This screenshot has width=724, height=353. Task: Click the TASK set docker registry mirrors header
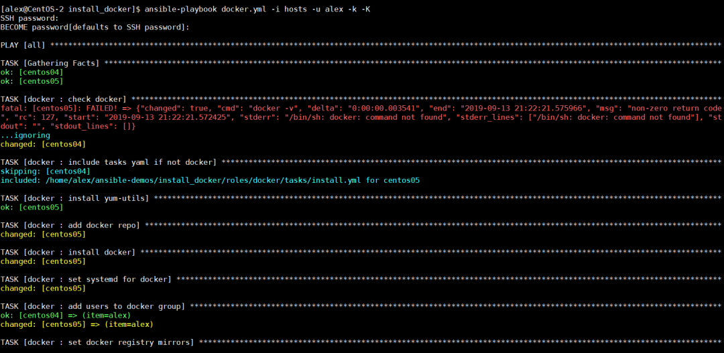97,343
